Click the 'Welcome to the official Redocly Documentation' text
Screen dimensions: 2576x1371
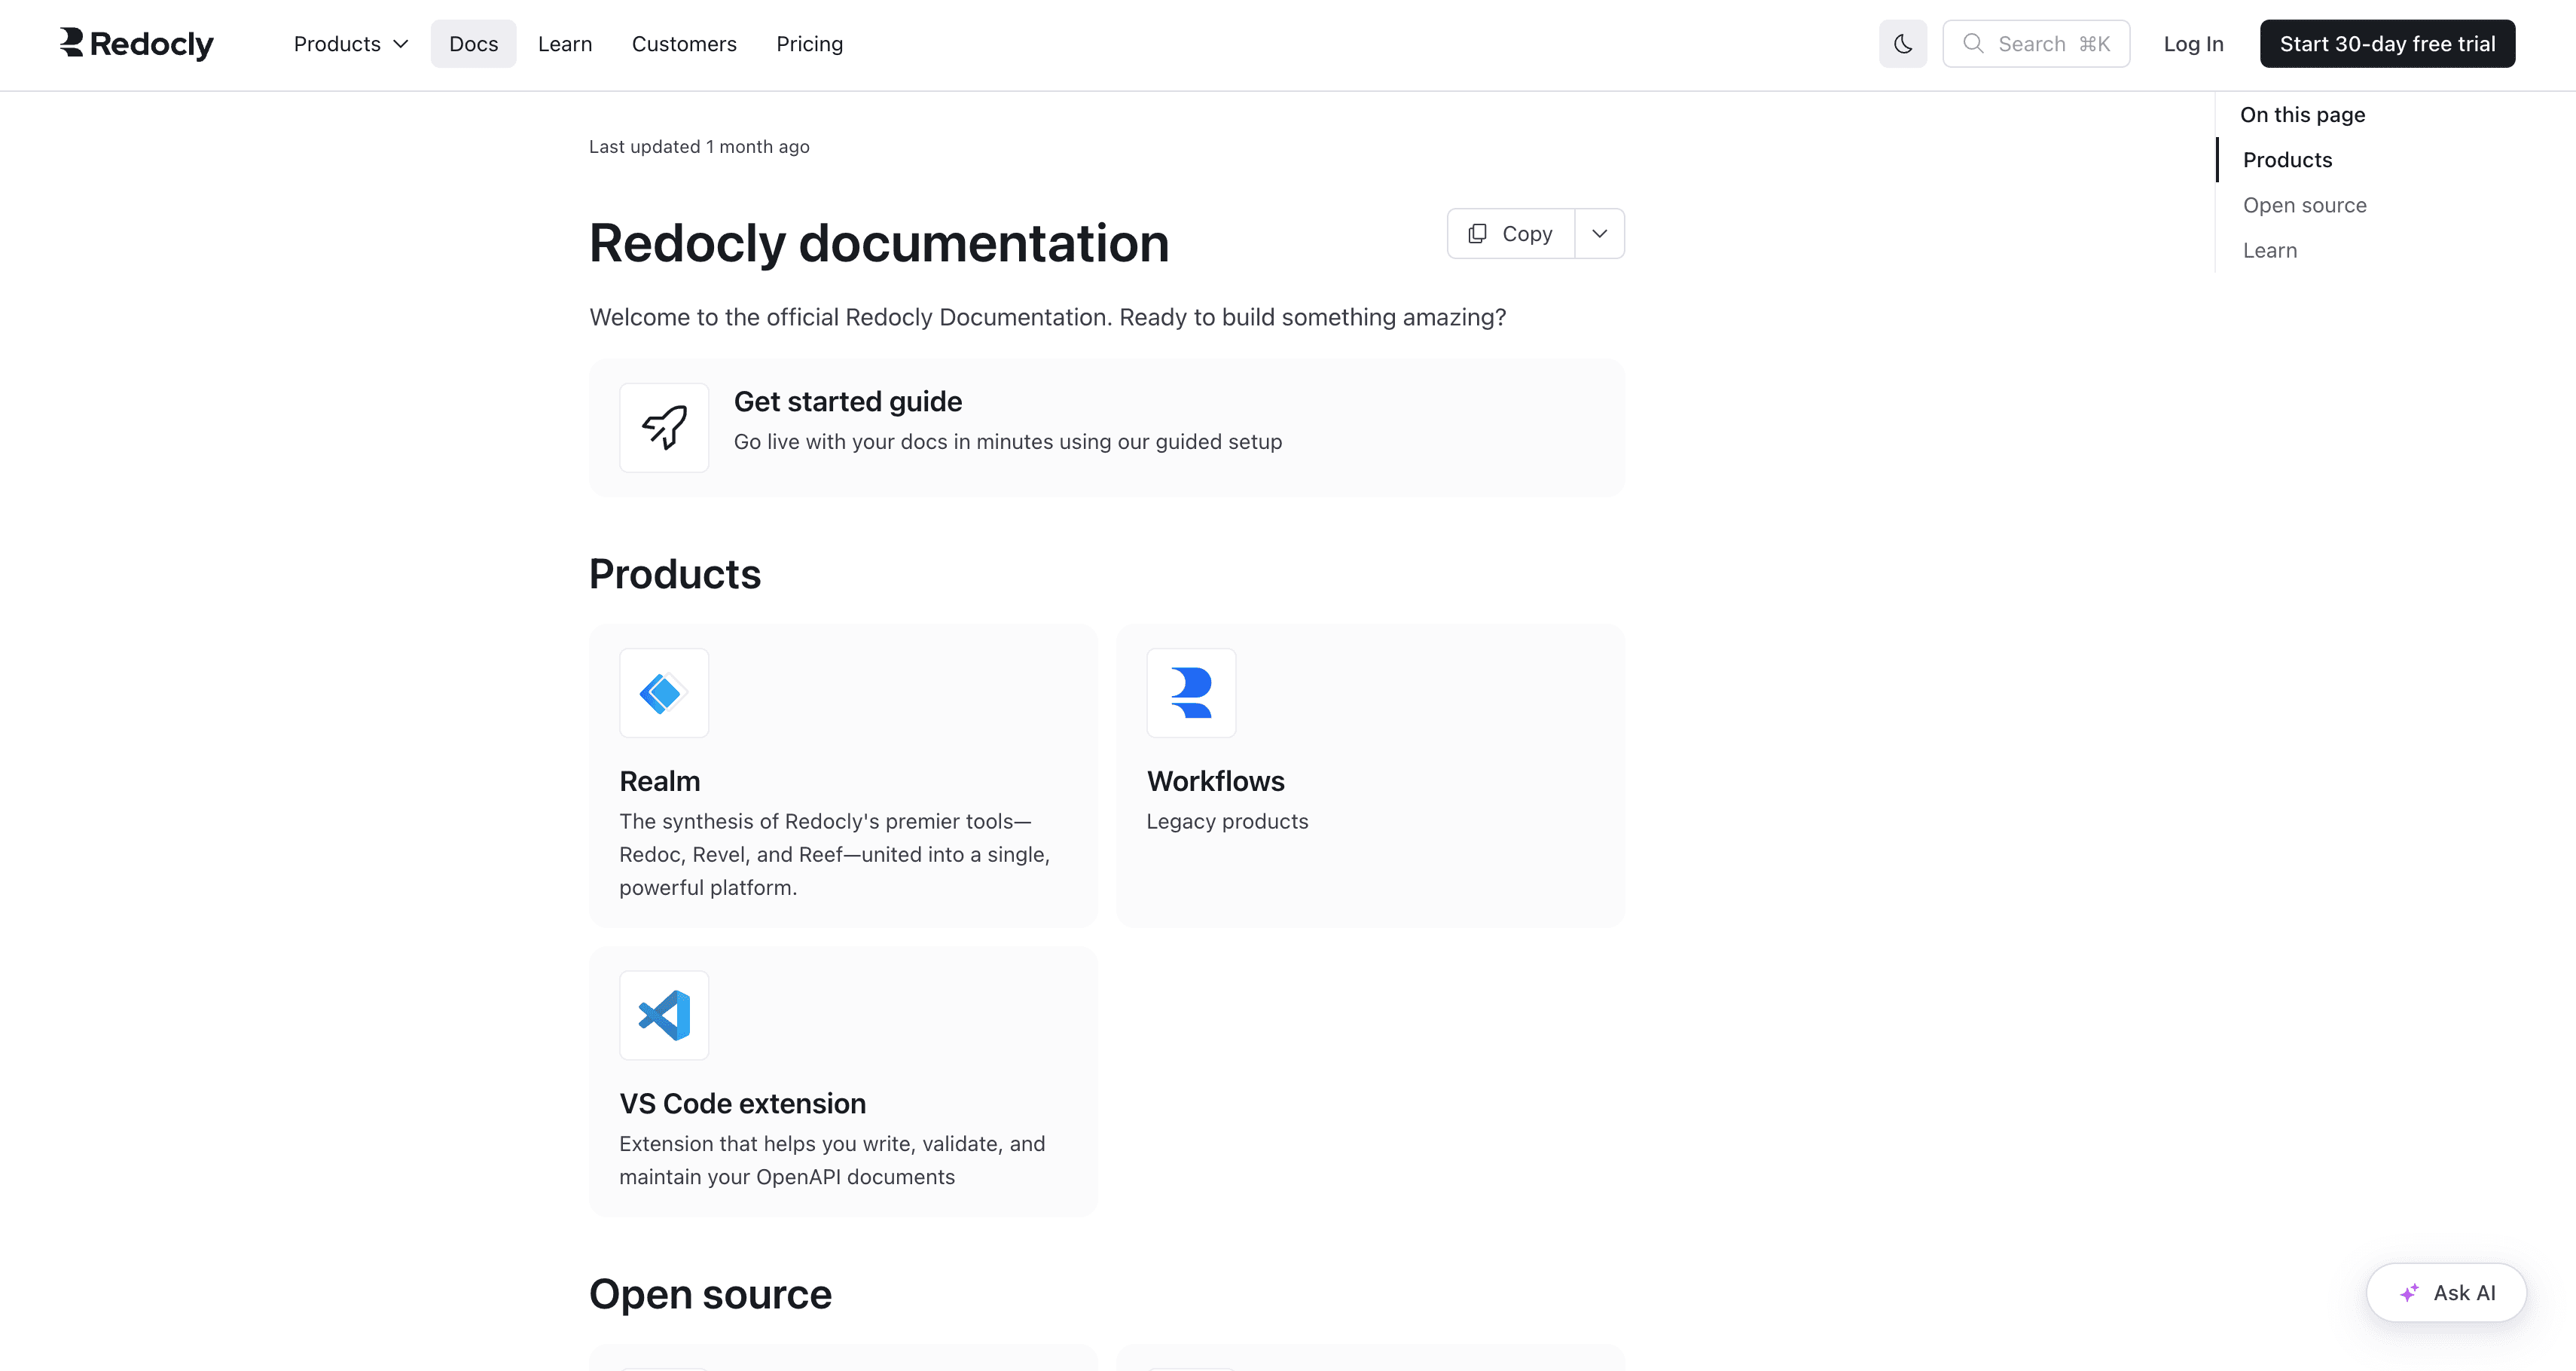pos(1048,317)
